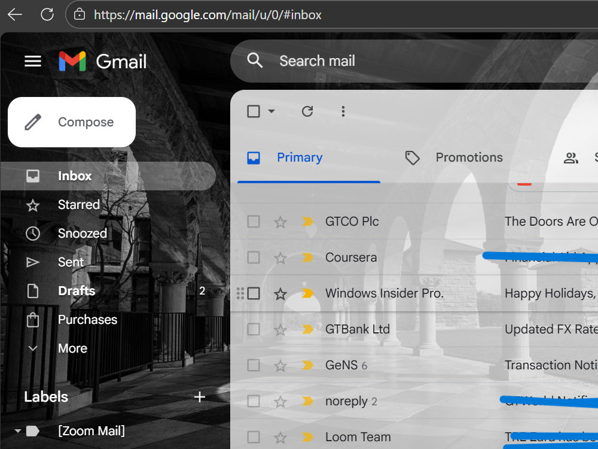Open the Loom Team sender name
The image size is (598, 449).
coord(358,437)
